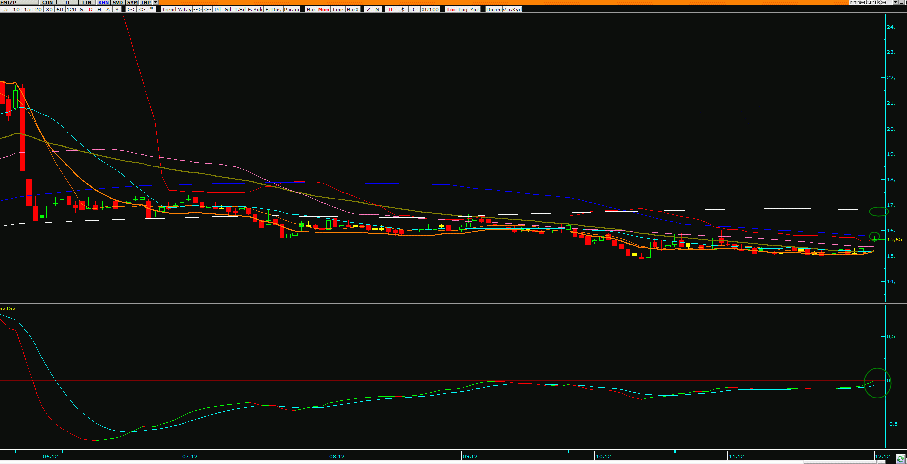This screenshot has width=907, height=464.
Task: Click the --> forward arrow button
Action: 197,9
